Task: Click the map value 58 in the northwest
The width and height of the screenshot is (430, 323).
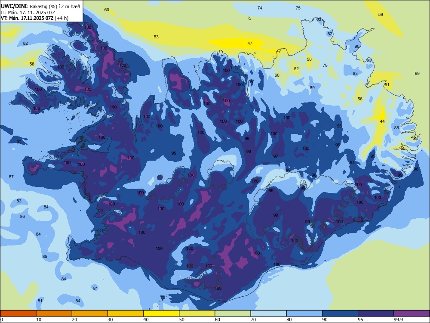Action: click(x=32, y=64)
